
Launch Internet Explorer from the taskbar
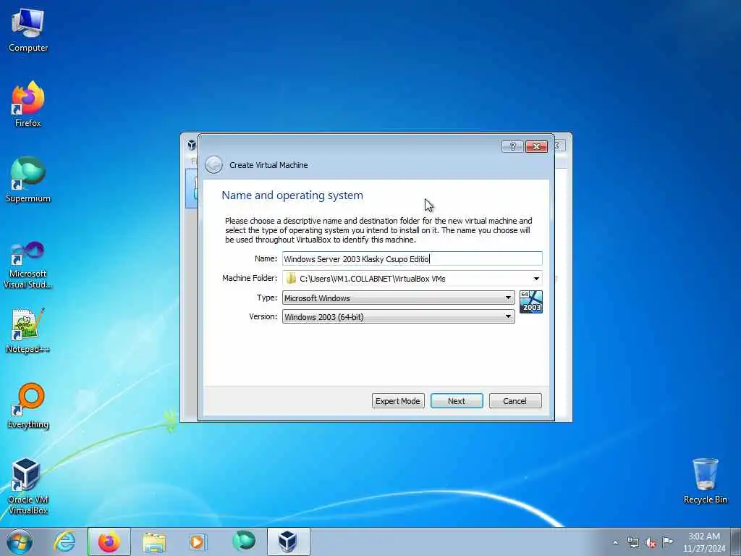[x=64, y=542]
